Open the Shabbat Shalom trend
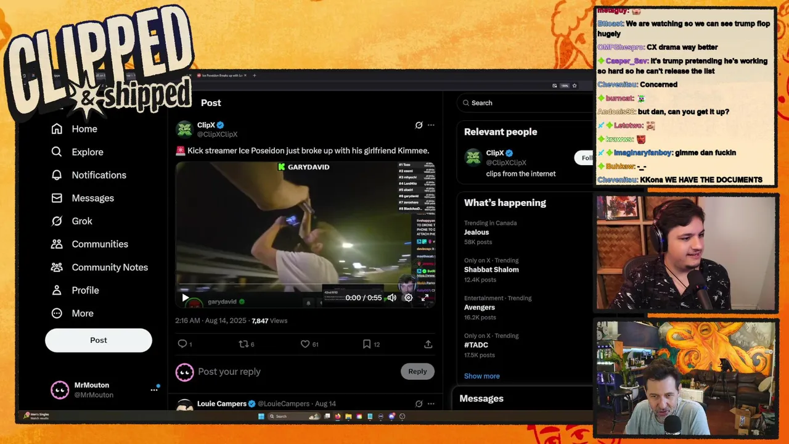Viewport: 789px width, 444px height. (491, 269)
